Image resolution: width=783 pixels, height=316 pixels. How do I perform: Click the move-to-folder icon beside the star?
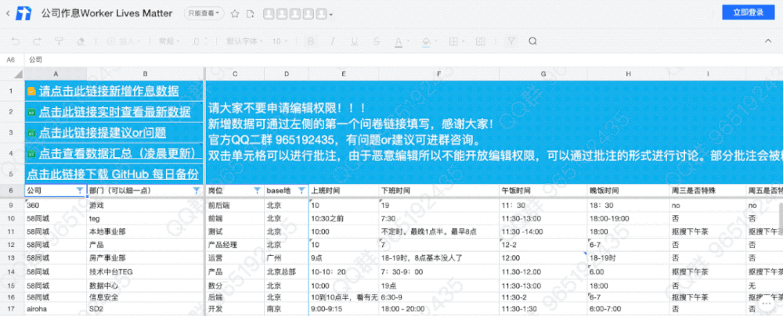(251, 13)
